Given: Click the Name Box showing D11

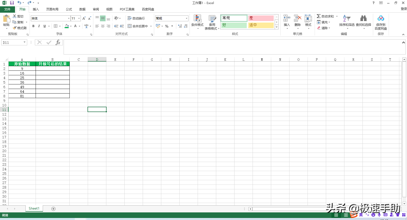Looking at the screenshot, I should point(12,42).
